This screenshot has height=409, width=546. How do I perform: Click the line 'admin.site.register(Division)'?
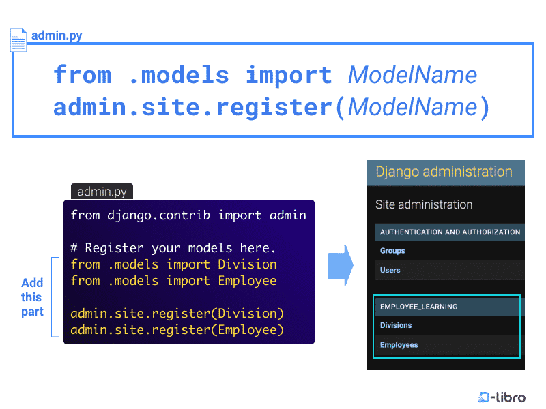(x=177, y=314)
